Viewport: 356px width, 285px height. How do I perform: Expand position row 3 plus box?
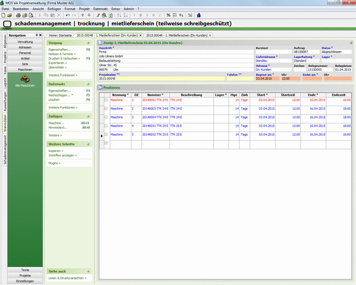[106, 117]
